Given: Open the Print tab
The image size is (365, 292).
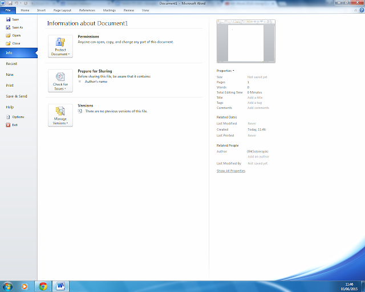Looking at the screenshot, I should coord(10,85).
